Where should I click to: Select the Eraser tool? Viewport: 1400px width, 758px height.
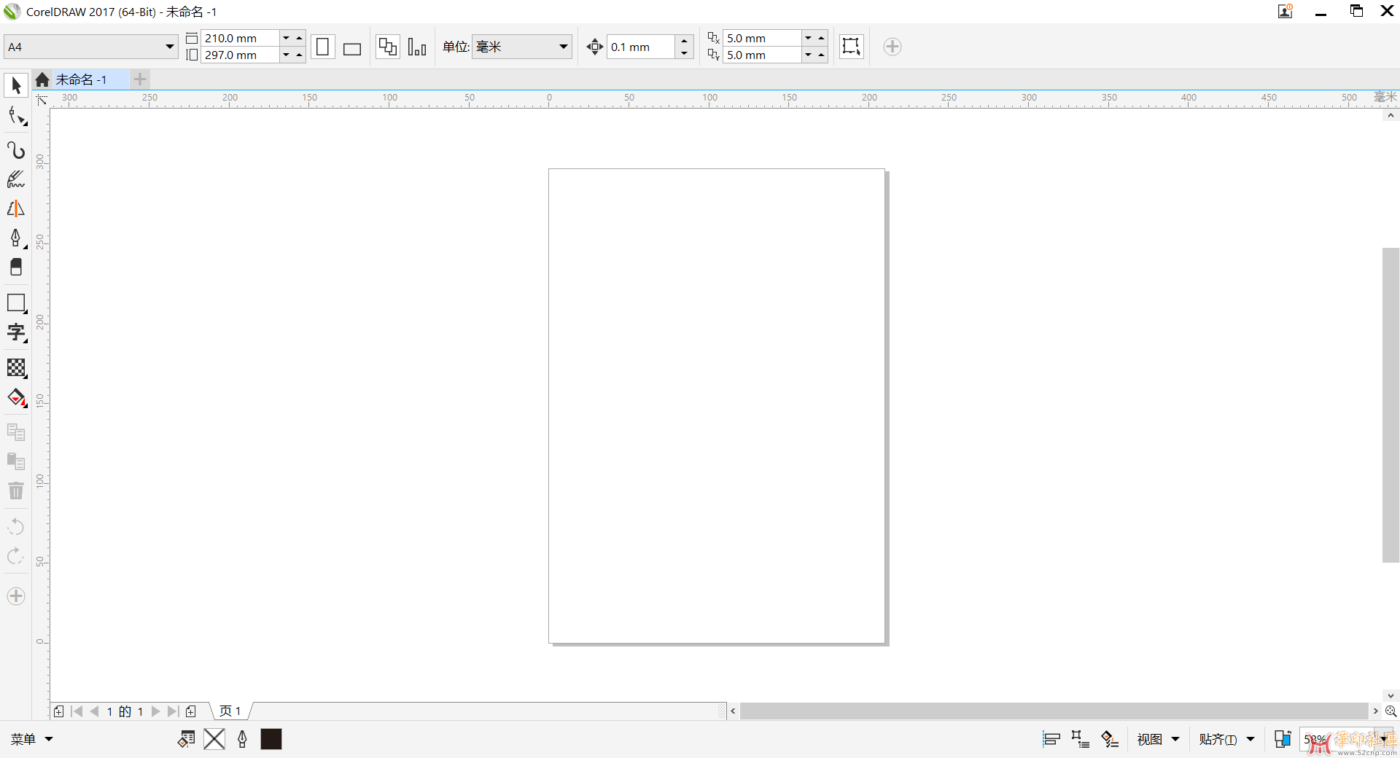pos(16,267)
